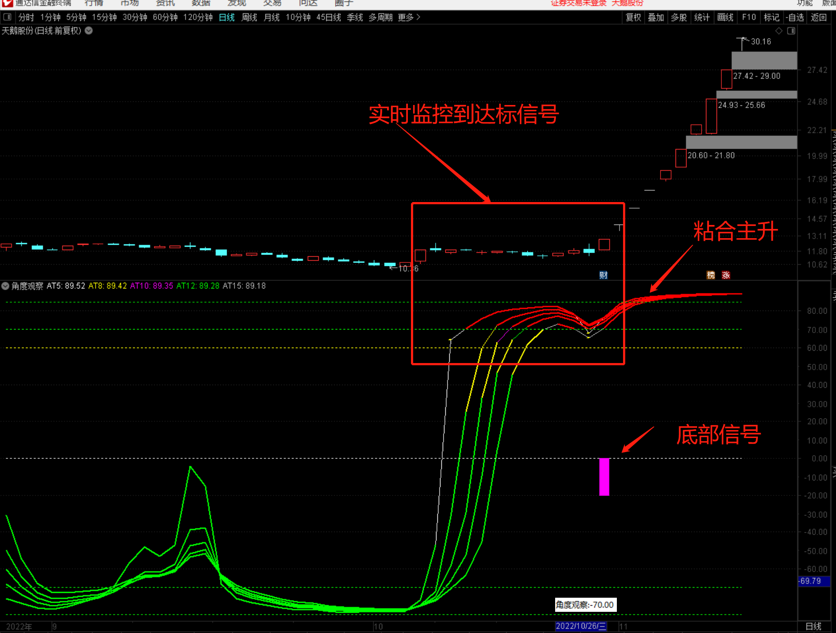The image size is (836, 633).
Task: Toggle the right side panel icon
Action: [791, 31]
